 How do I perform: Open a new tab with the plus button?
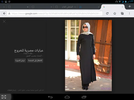[x=130, y=7]
